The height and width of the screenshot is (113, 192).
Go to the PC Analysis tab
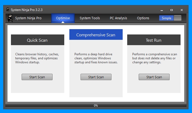pos(118,18)
